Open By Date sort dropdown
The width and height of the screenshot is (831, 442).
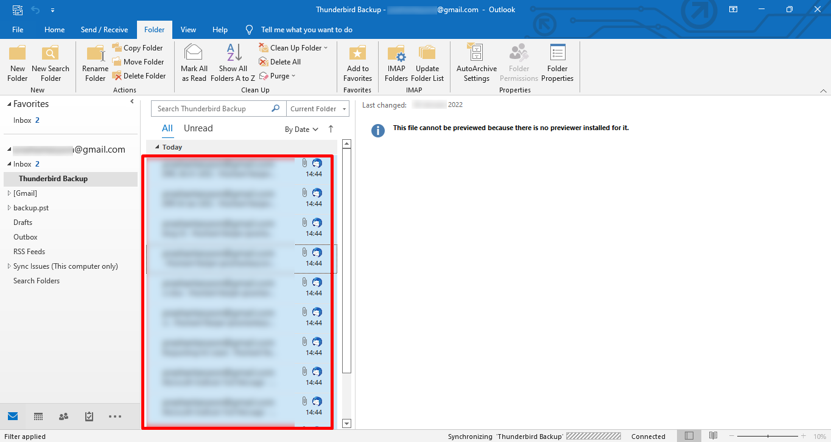coord(301,129)
